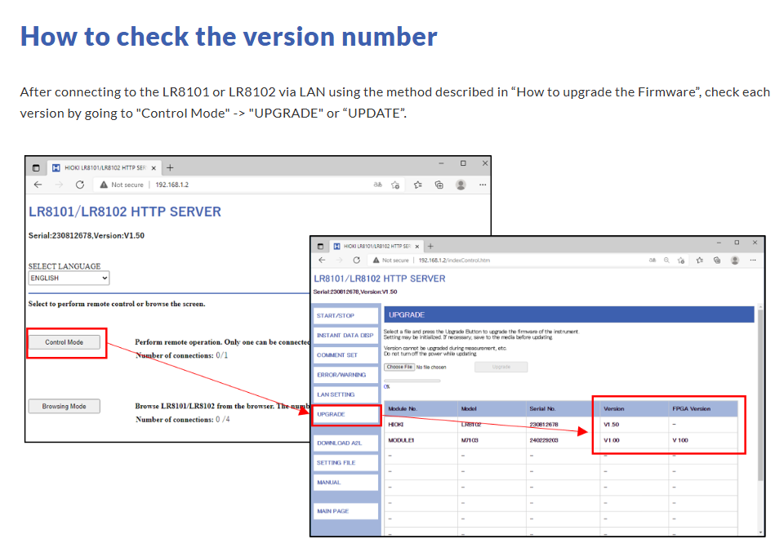
Task: Open the INSTANT DATA DISP menu item
Action: click(x=345, y=335)
